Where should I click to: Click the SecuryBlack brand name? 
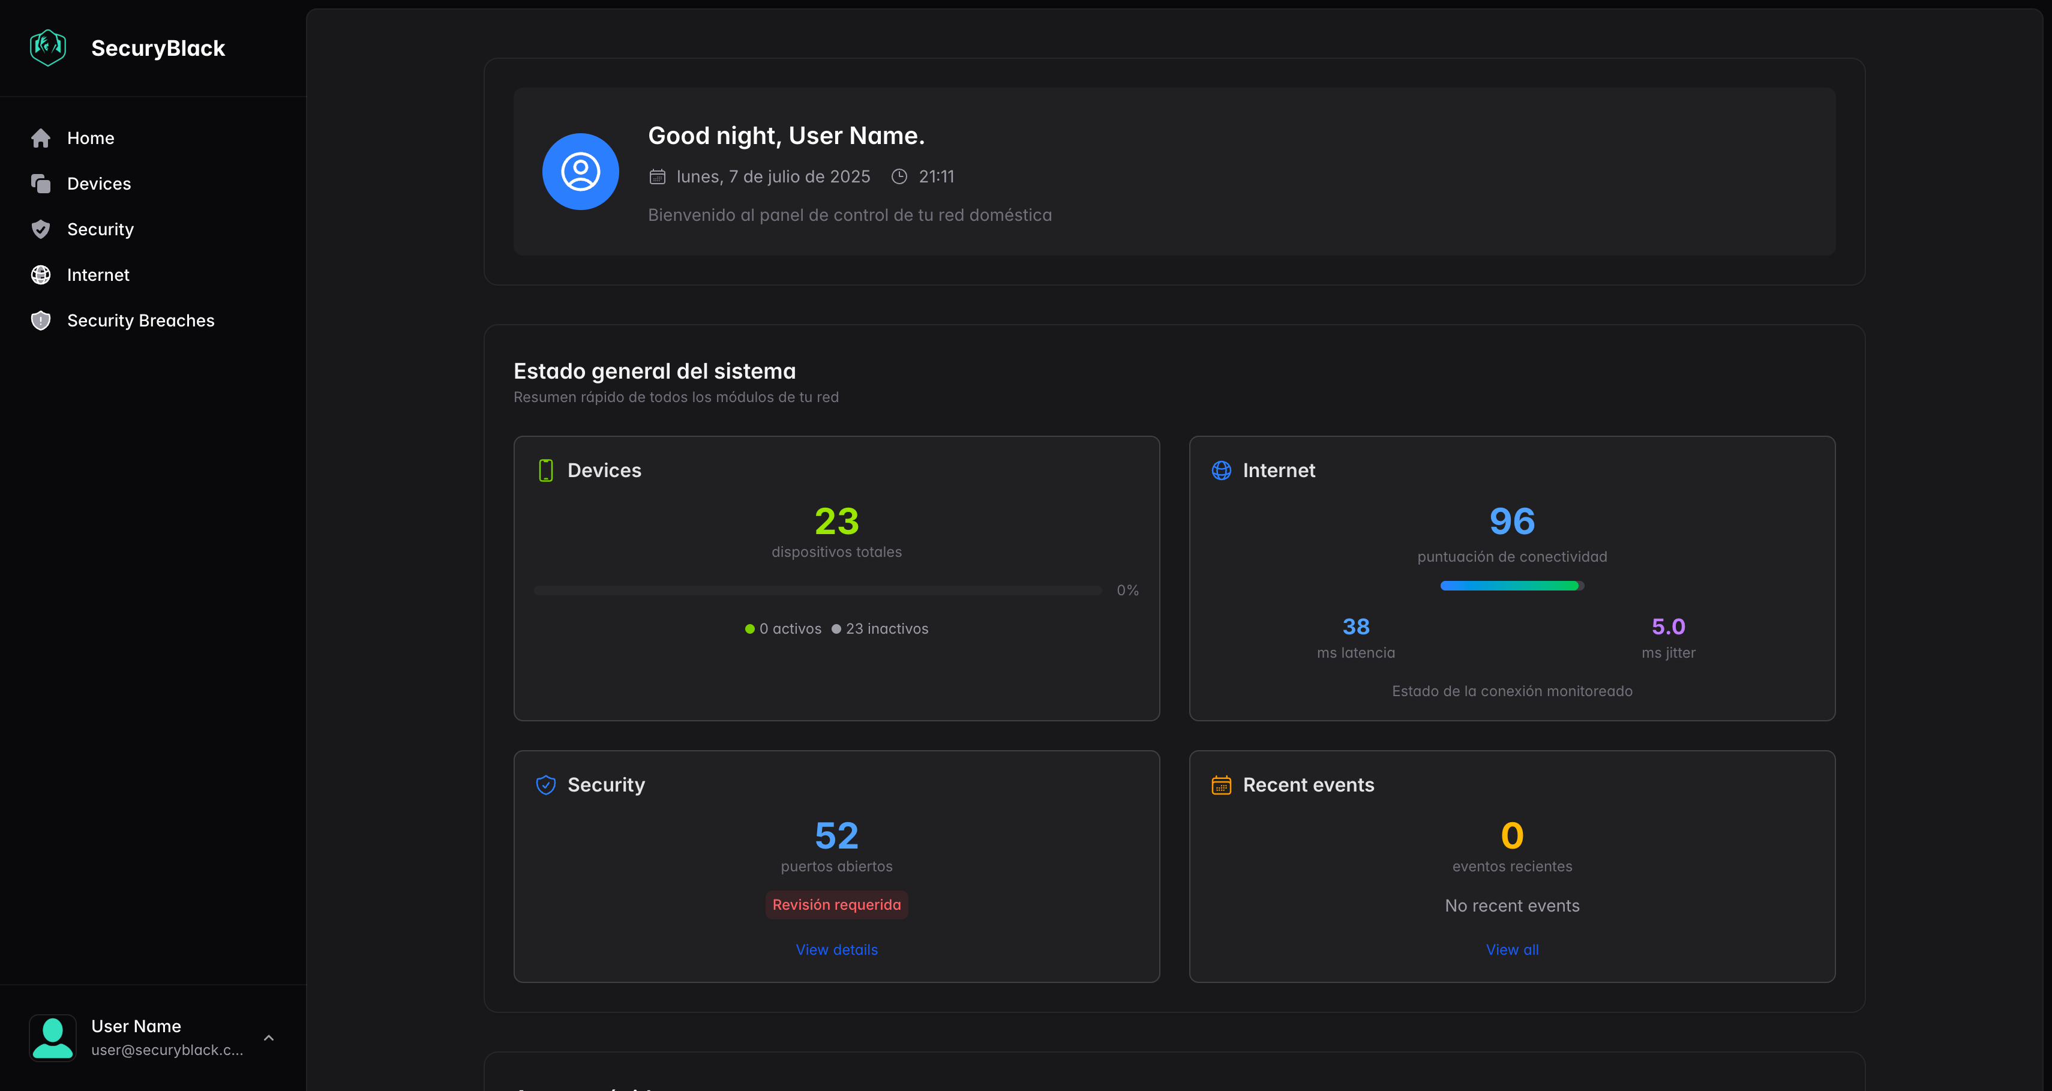pos(158,48)
